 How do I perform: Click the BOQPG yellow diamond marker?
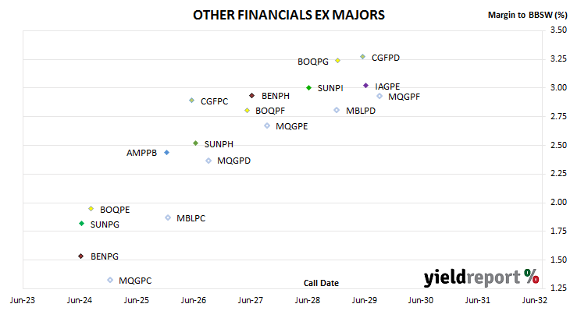pyautogui.click(x=338, y=61)
